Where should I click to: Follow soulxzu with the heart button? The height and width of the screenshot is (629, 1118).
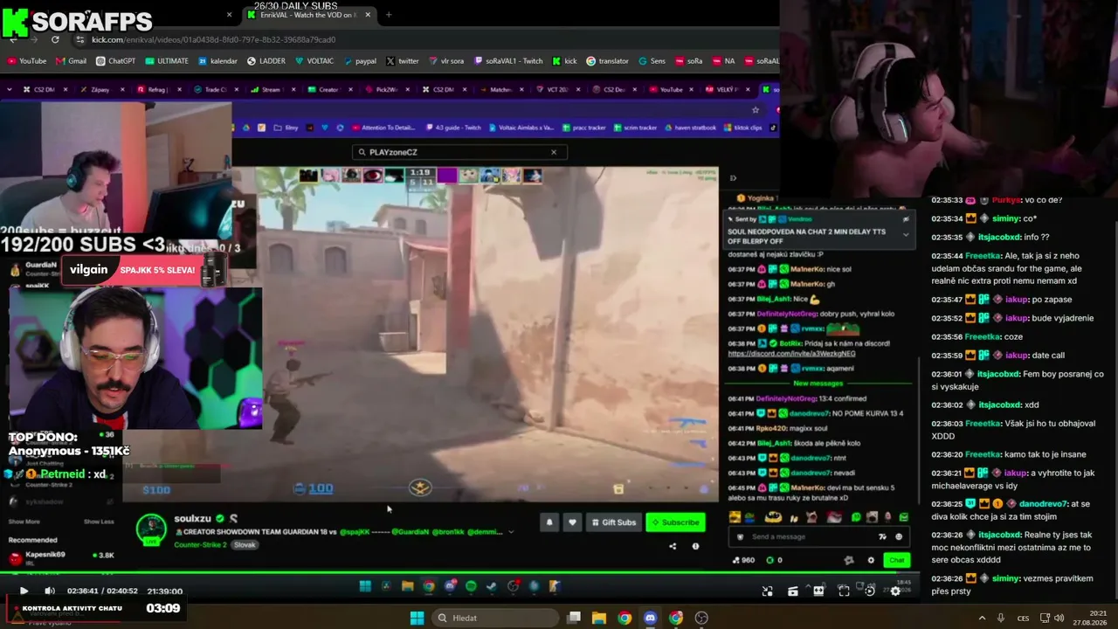[x=572, y=522]
